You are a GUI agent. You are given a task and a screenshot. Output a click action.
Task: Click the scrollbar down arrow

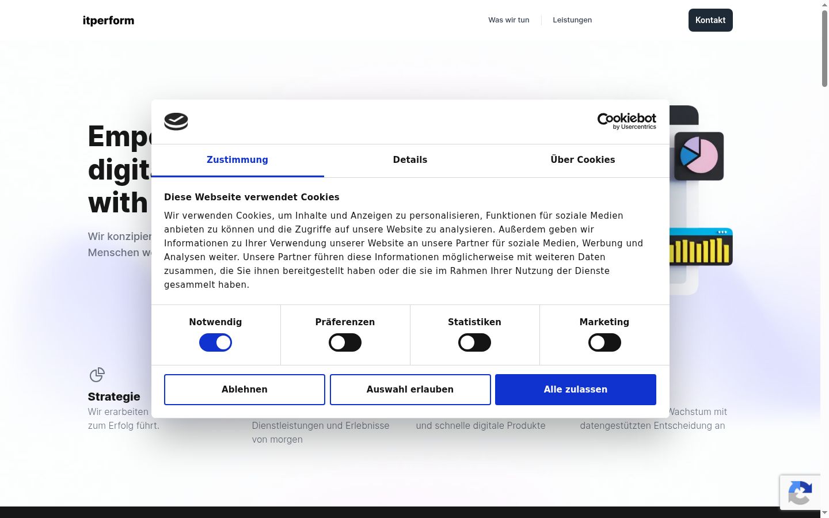824,513
